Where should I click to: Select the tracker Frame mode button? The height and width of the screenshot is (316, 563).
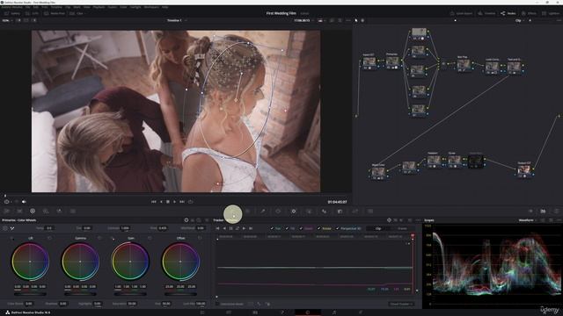pos(403,228)
